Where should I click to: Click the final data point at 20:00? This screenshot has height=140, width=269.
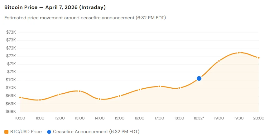259,58
